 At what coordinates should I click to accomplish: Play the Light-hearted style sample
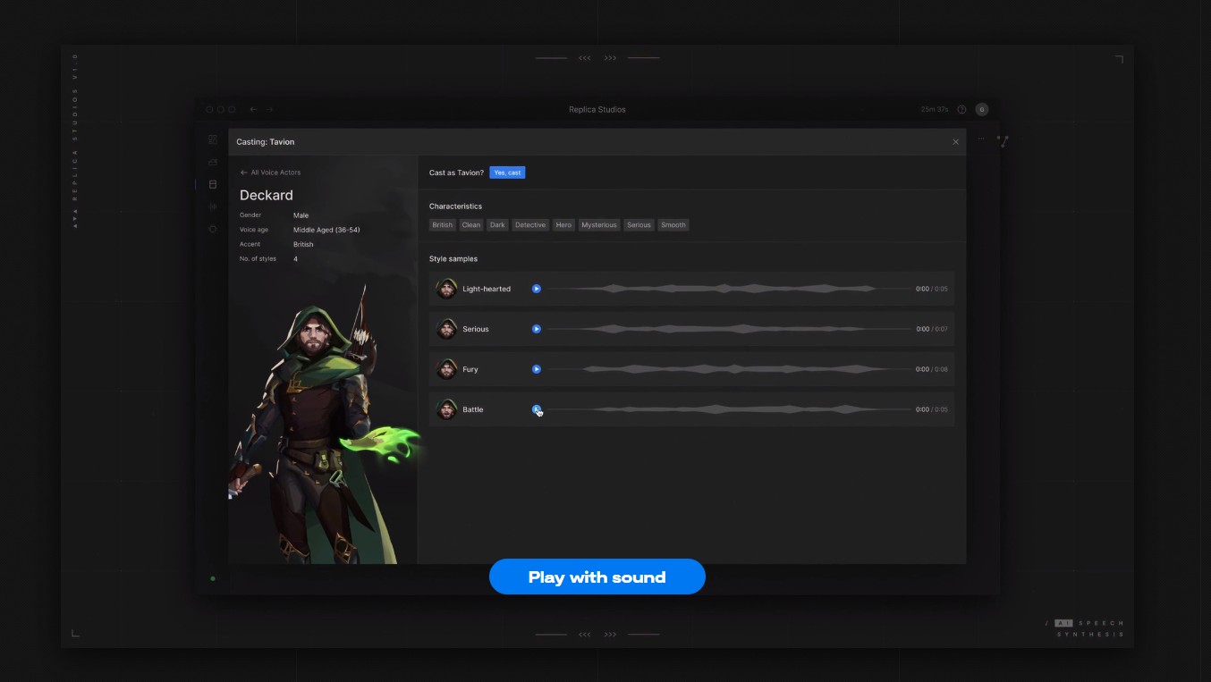click(537, 289)
